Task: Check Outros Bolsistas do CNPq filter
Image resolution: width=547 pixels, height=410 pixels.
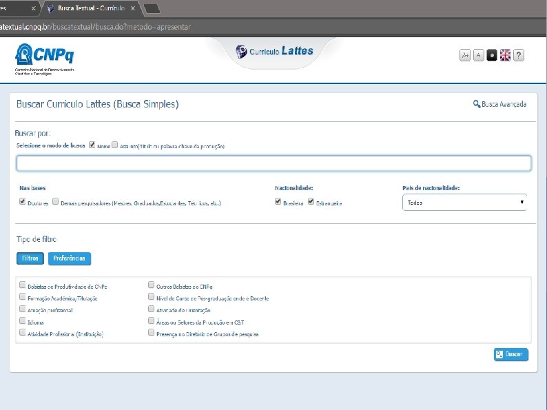Action: pos(151,285)
